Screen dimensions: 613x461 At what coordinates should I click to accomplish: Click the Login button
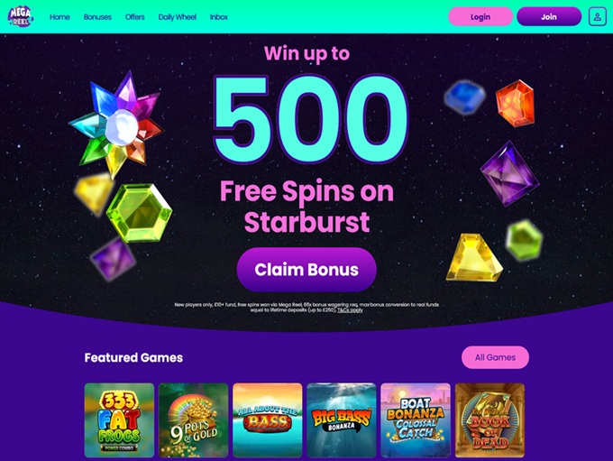pos(480,17)
